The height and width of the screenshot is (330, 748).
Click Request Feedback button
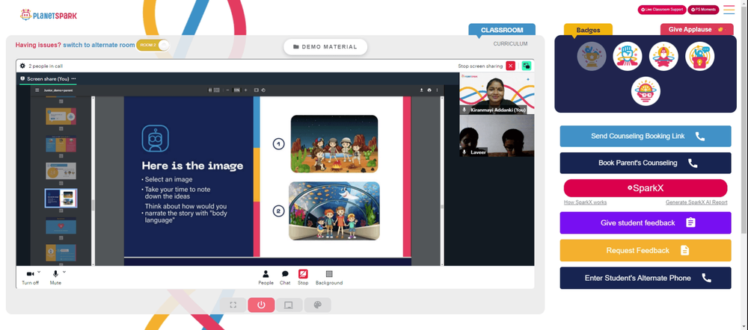(x=645, y=250)
